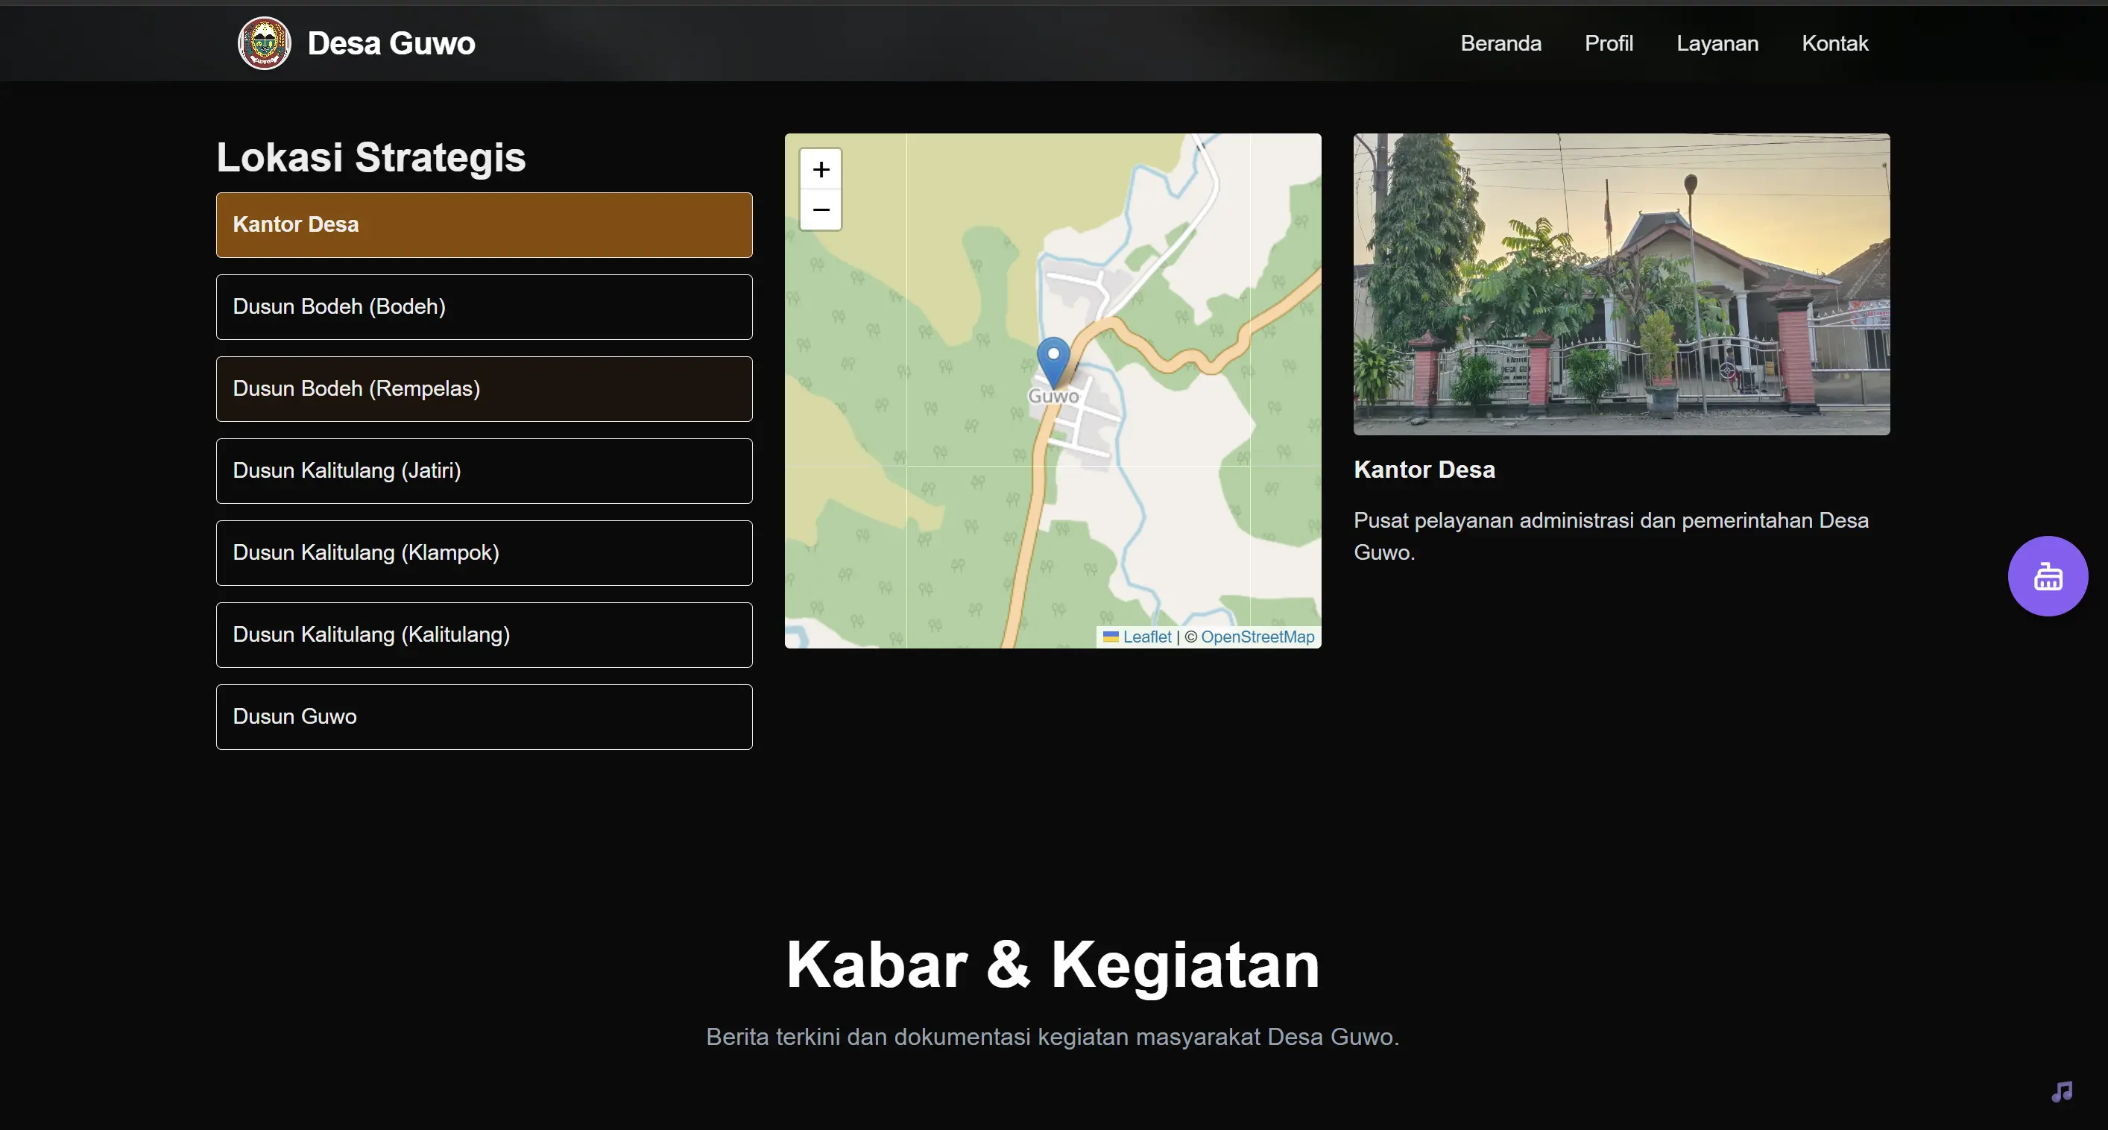Select Dusun Bodeh (Bodeh) location
Image resolution: width=2108 pixels, height=1130 pixels.
[x=485, y=307]
